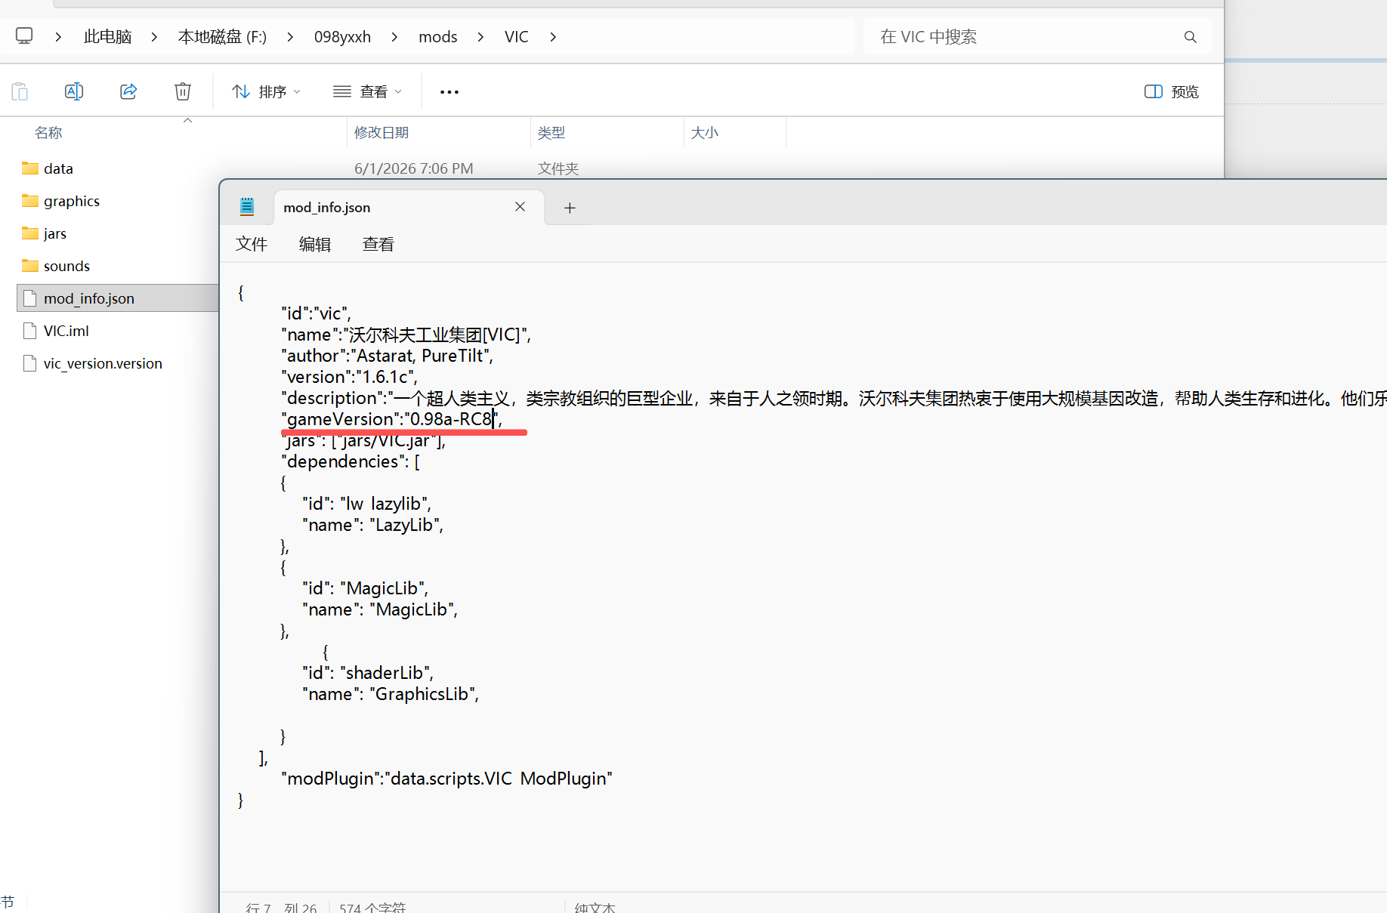
Task: Open the 查看 view dropdown in Explorer
Action: pos(367,91)
